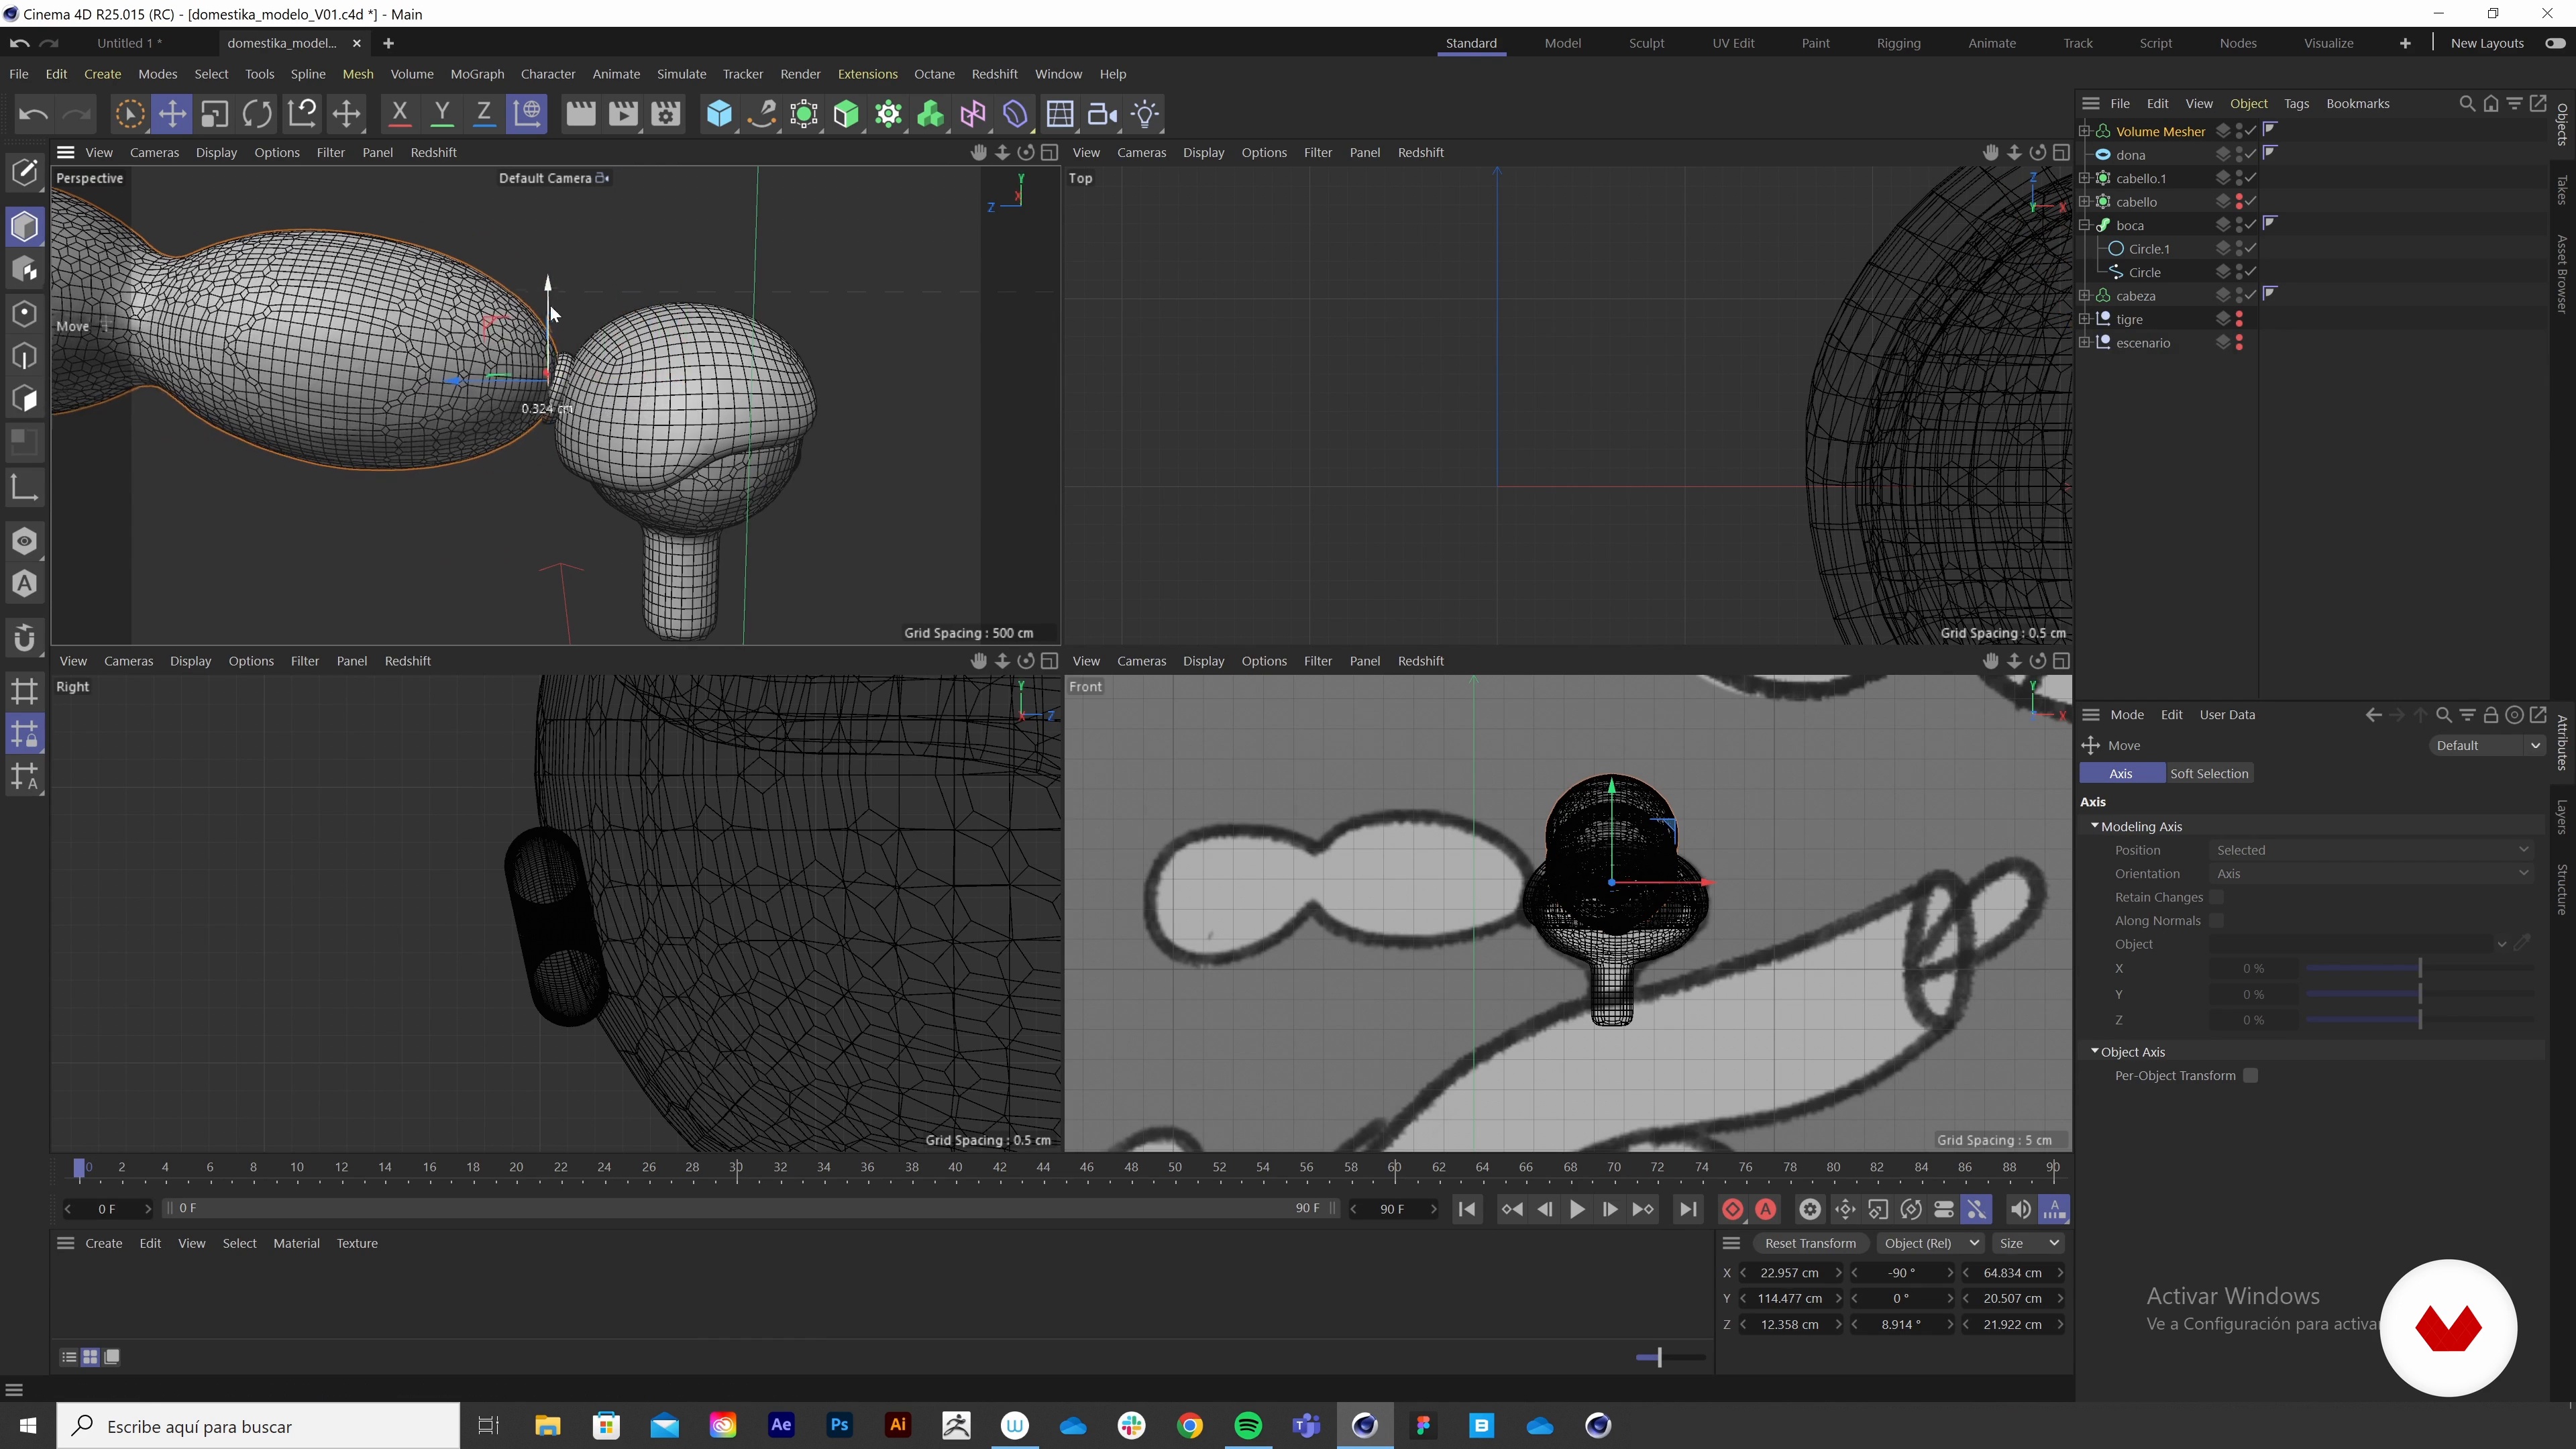The height and width of the screenshot is (1449, 2576).
Task: Collapse the boca object in tree
Action: pyautogui.click(x=2085, y=225)
